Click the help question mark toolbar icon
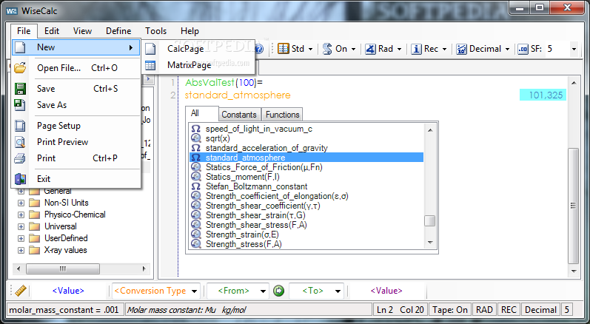 [x=258, y=49]
